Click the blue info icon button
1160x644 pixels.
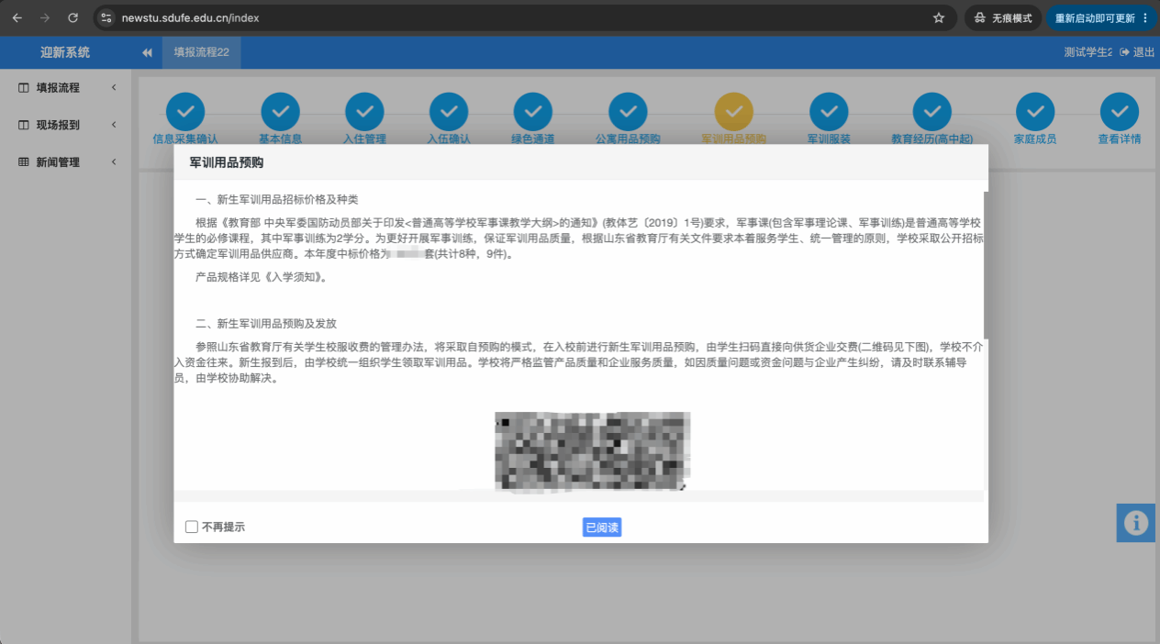[1136, 522]
